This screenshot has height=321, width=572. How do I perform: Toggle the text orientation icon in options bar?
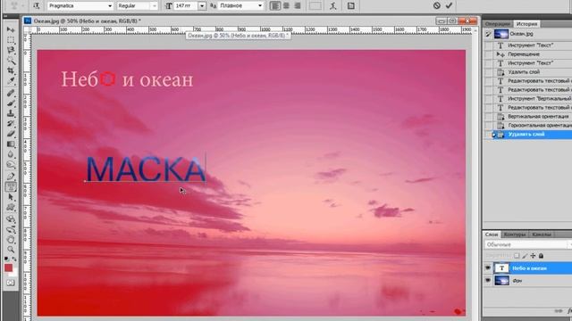(37, 6)
